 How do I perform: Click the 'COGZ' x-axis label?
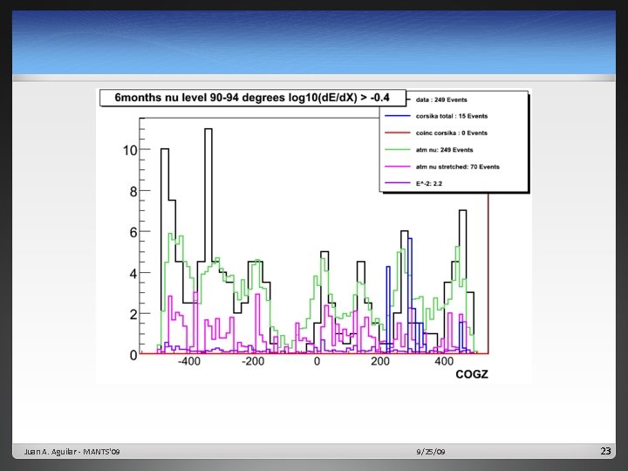472,374
